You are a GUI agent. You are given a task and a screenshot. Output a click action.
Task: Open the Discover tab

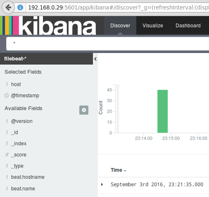coord(120,26)
